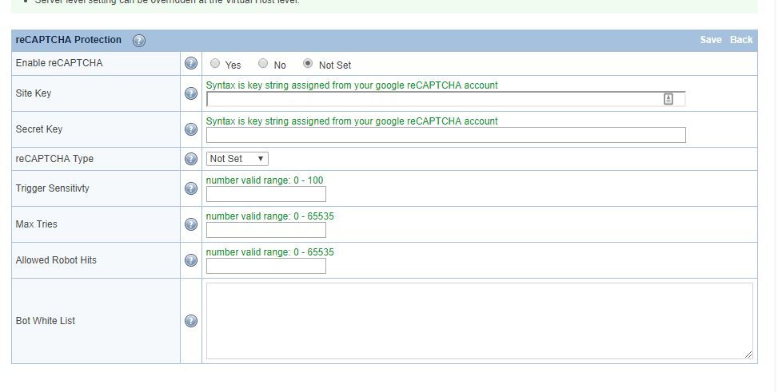The image size is (778, 392).
Task: Open the reCAPTCHA Type dropdown
Action: [237, 159]
